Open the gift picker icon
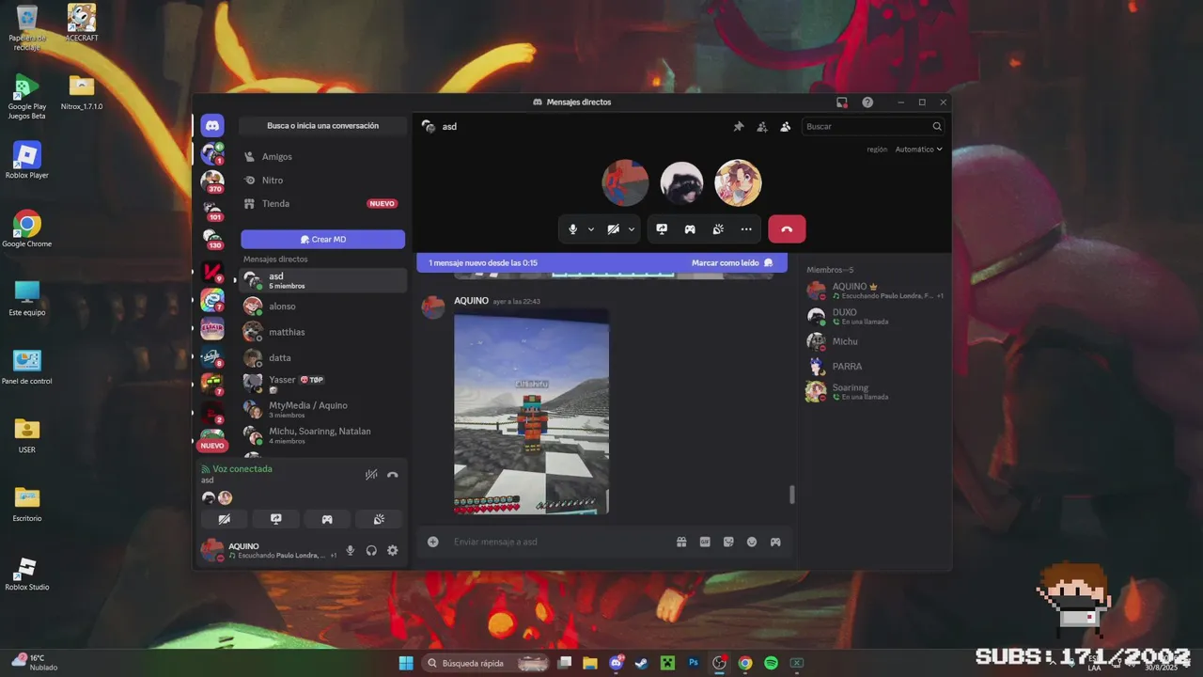 coord(681,542)
